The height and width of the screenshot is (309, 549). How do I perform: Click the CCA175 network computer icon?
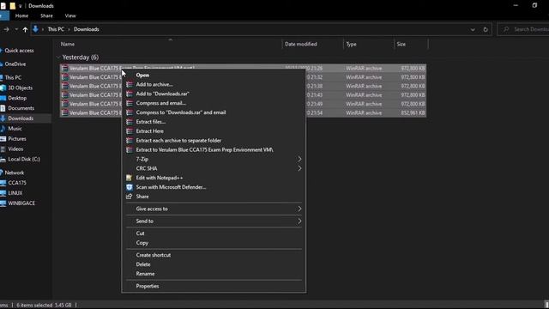[3, 183]
